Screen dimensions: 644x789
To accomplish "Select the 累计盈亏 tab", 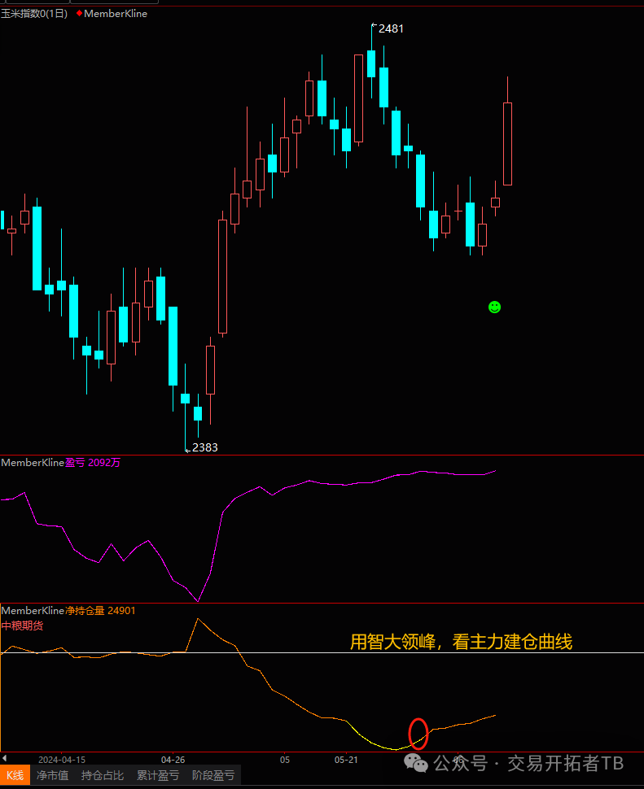I will tap(158, 775).
